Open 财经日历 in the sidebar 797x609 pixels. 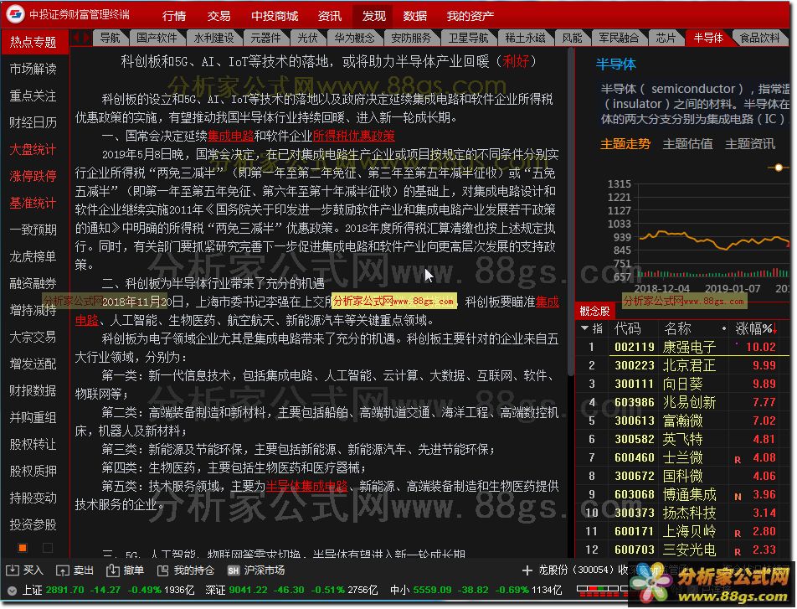pos(33,122)
